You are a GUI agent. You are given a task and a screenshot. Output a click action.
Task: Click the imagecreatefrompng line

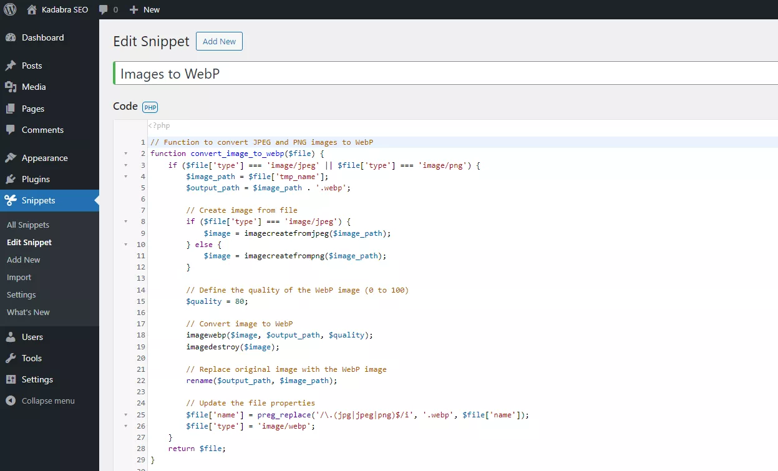pos(295,256)
